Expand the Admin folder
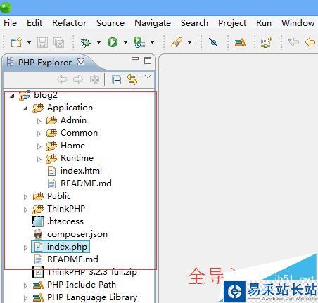This screenshot has width=318, height=303. pyautogui.click(x=39, y=121)
